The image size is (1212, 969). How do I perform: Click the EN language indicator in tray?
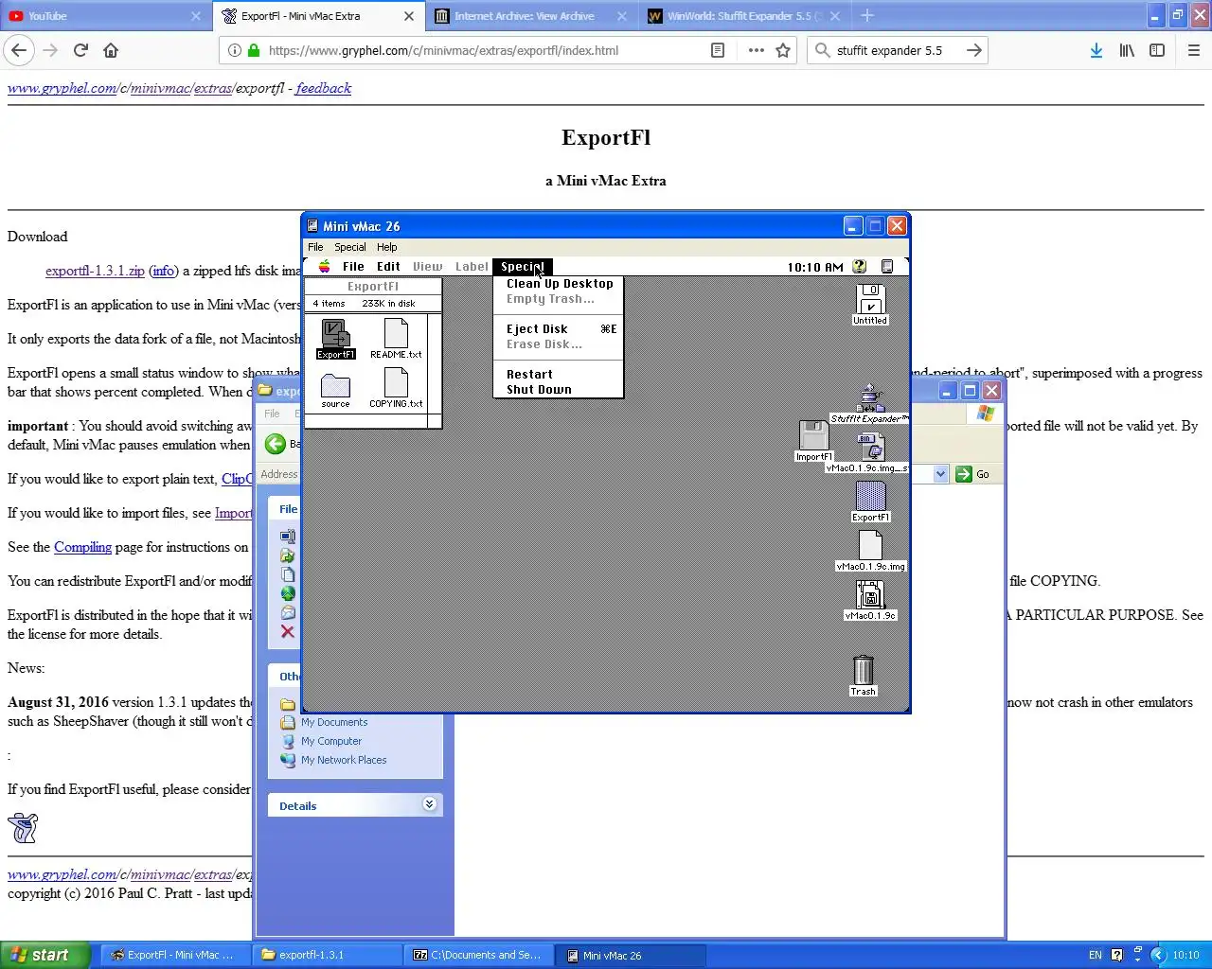tap(1095, 955)
